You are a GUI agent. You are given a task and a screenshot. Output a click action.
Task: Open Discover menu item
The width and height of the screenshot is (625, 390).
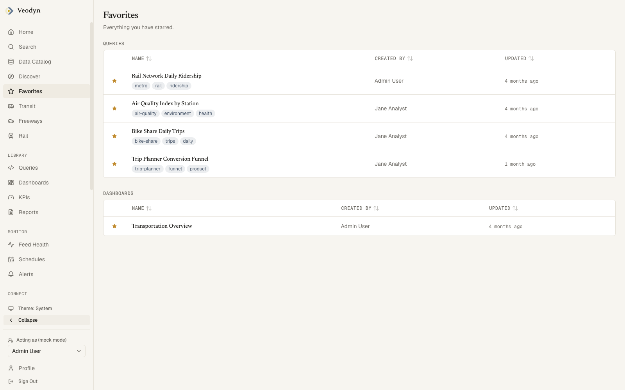(x=46, y=76)
